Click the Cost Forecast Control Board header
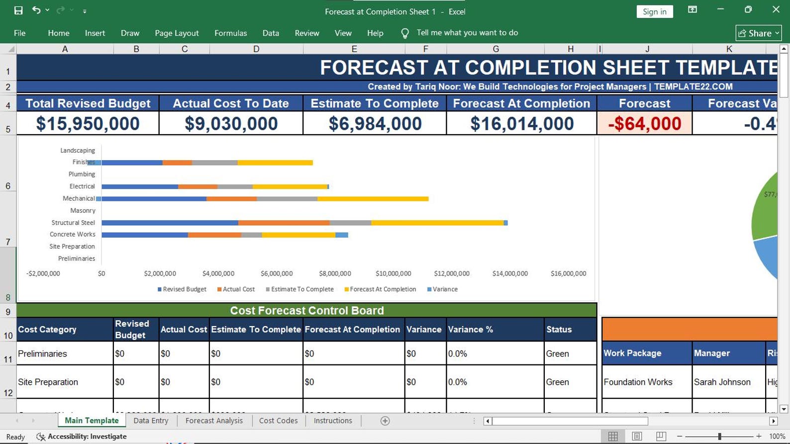 coord(306,311)
